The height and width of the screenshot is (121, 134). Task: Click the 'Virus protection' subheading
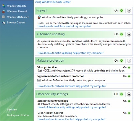click(x=47, y=67)
